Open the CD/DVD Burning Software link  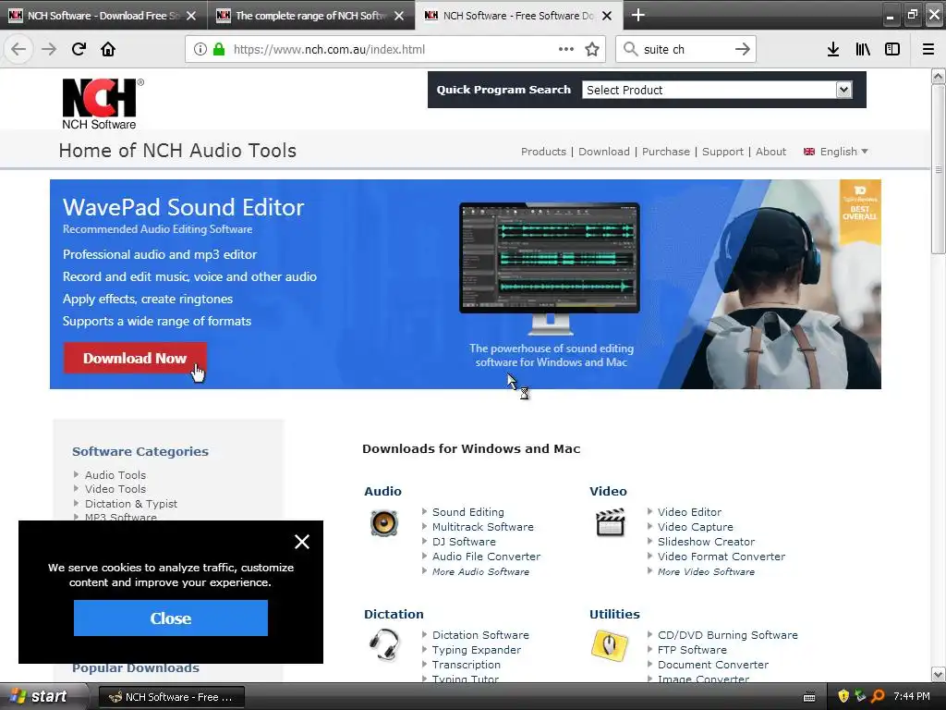[x=728, y=635]
